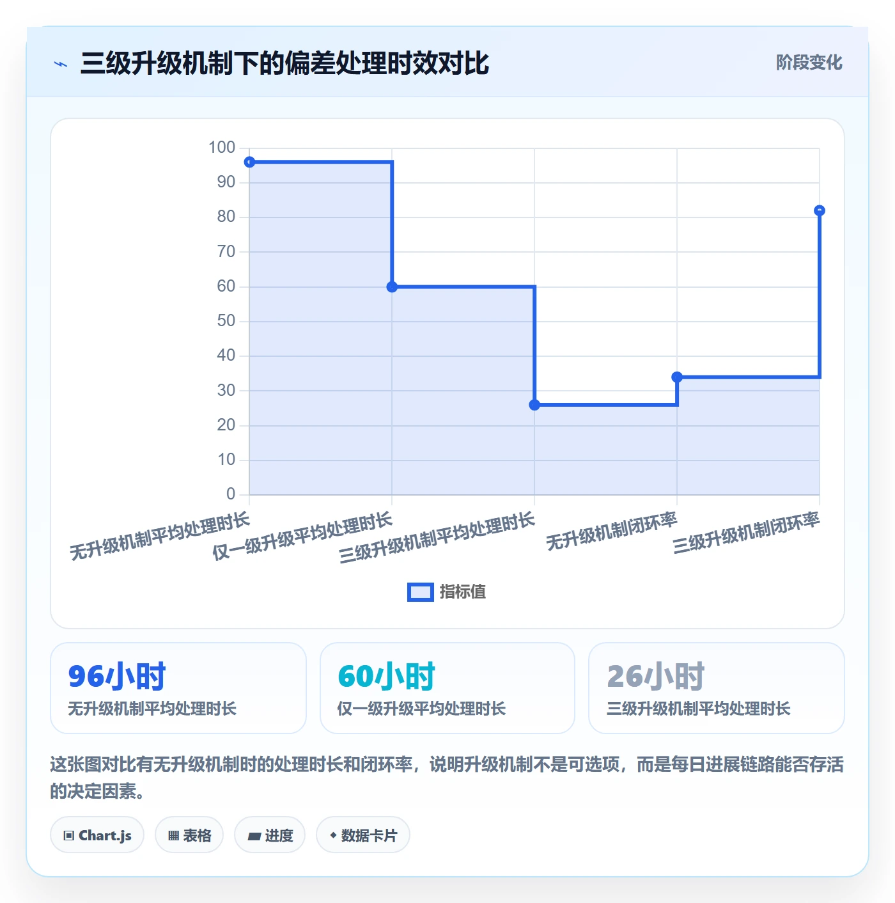Image resolution: width=895 pixels, height=903 pixels.
Task: Click the x-axis label 三级升级机制平均处理时长
Action: 437,538
